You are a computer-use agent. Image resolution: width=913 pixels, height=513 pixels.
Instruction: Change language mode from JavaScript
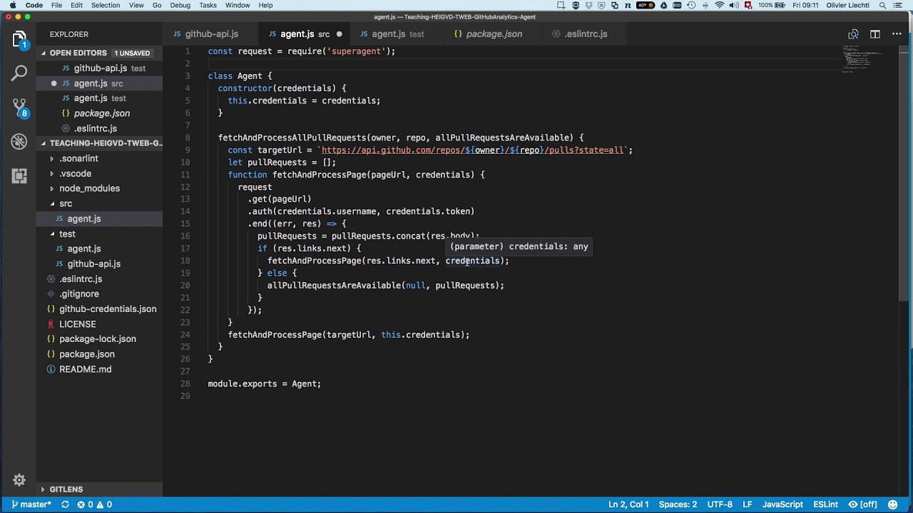point(782,504)
